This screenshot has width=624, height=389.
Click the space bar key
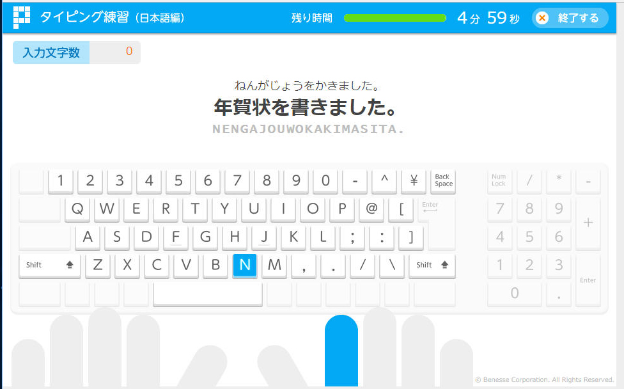pos(208,294)
